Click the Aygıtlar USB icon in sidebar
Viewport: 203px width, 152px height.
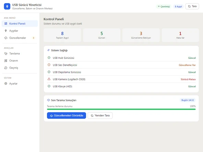point(6,30)
